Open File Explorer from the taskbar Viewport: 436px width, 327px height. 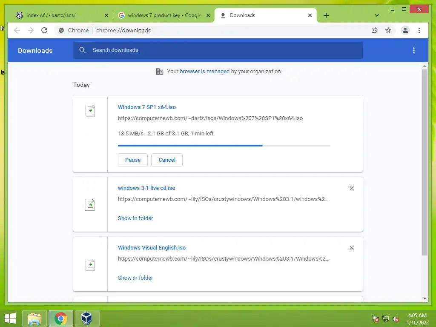pyautogui.click(x=34, y=318)
